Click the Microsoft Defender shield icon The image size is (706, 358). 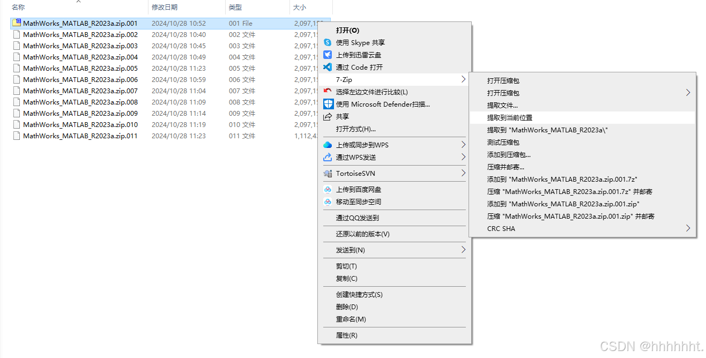tap(329, 104)
